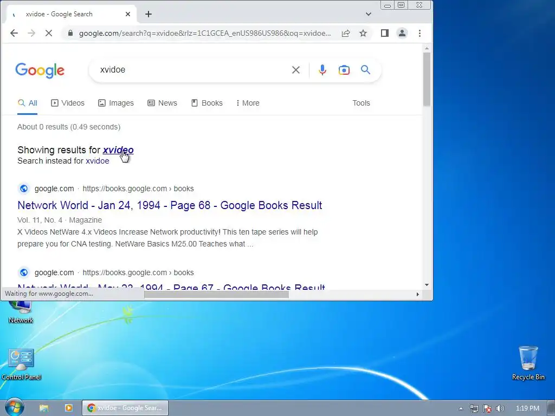Image resolution: width=555 pixels, height=416 pixels.
Task: Click the scroll down arrow of the page
Action: (x=427, y=285)
